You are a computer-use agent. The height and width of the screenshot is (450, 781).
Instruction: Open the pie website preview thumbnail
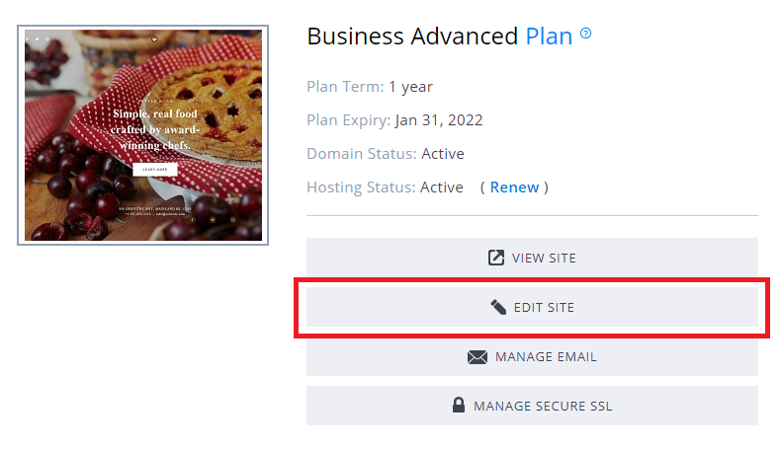coord(141,135)
